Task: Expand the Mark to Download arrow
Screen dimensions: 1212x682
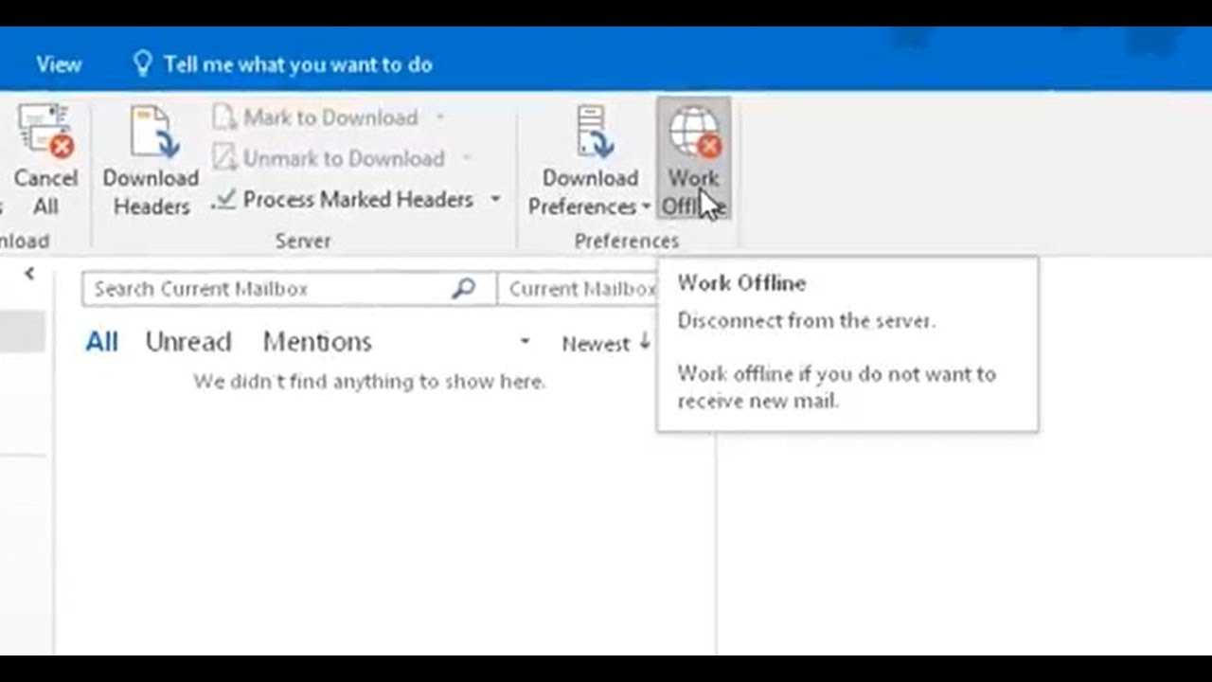Action: point(439,117)
